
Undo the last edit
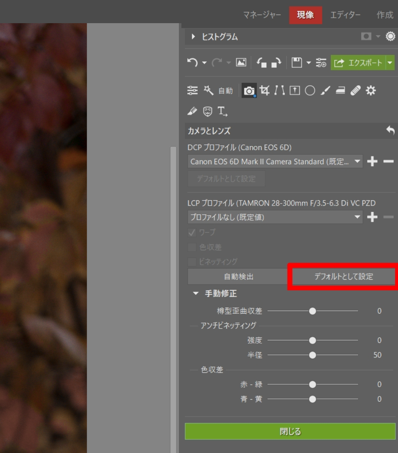pyautogui.click(x=192, y=62)
